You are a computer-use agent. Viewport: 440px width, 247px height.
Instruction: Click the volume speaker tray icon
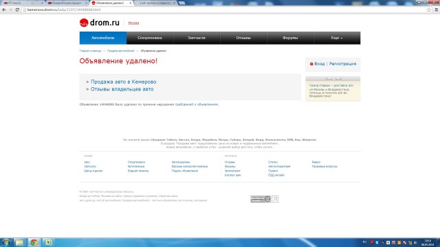pyautogui.click(x=415, y=242)
